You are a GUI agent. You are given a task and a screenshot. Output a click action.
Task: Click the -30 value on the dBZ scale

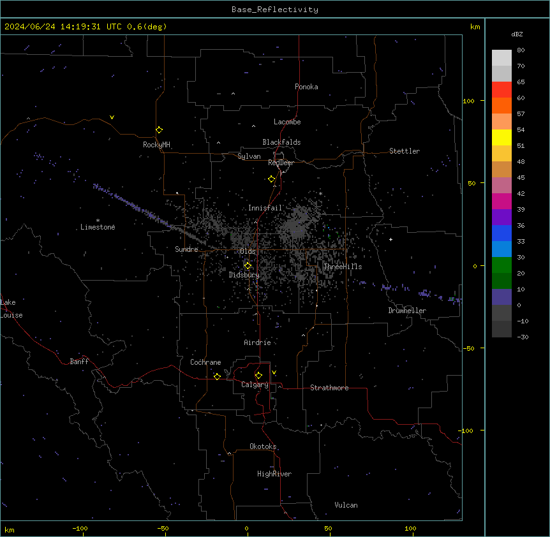(523, 337)
